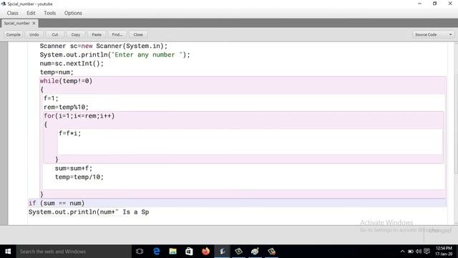Click the 'Enter any number' string literal
The width and height of the screenshot is (458, 258).
click(147, 54)
